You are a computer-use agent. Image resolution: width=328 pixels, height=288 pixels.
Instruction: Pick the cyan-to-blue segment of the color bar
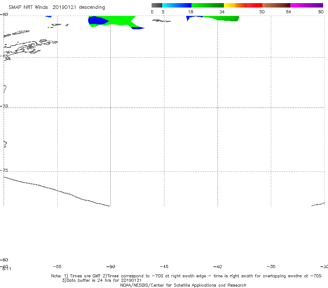[x=177, y=5]
